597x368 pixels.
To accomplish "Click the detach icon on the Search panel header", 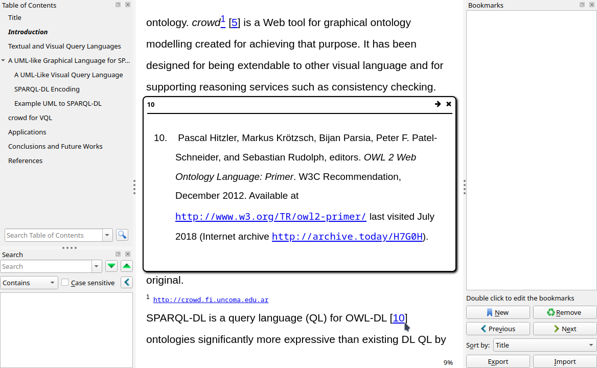I will pyautogui.click(x=118, y=254).
